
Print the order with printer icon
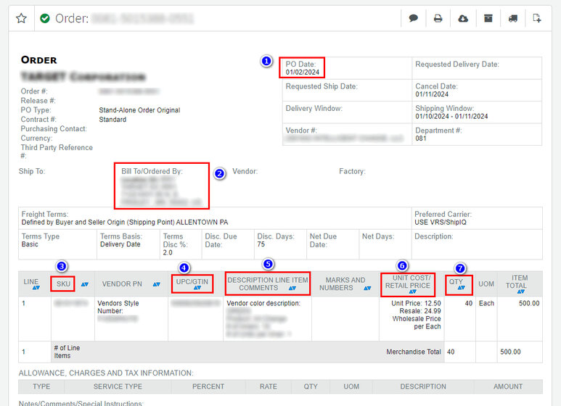click(438, 18)
